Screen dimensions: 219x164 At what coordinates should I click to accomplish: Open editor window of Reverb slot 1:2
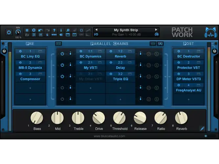(130, 51)
